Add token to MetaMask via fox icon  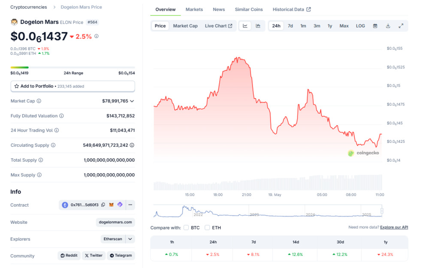[112, 205]
